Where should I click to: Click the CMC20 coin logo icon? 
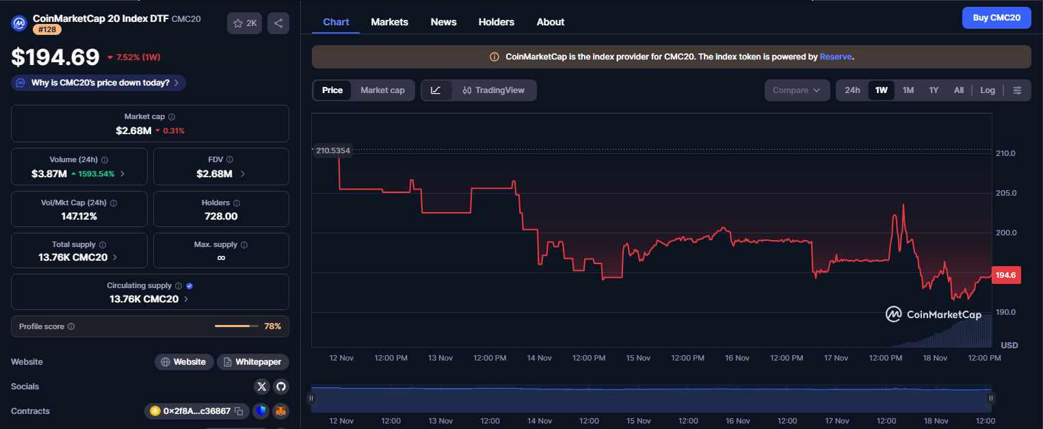pos(19,23)
